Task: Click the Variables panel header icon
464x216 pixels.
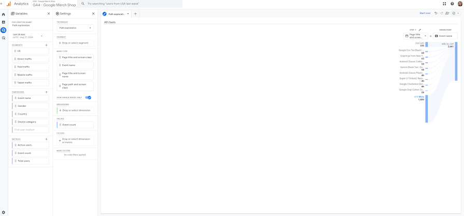Action: tap(13, 13)
